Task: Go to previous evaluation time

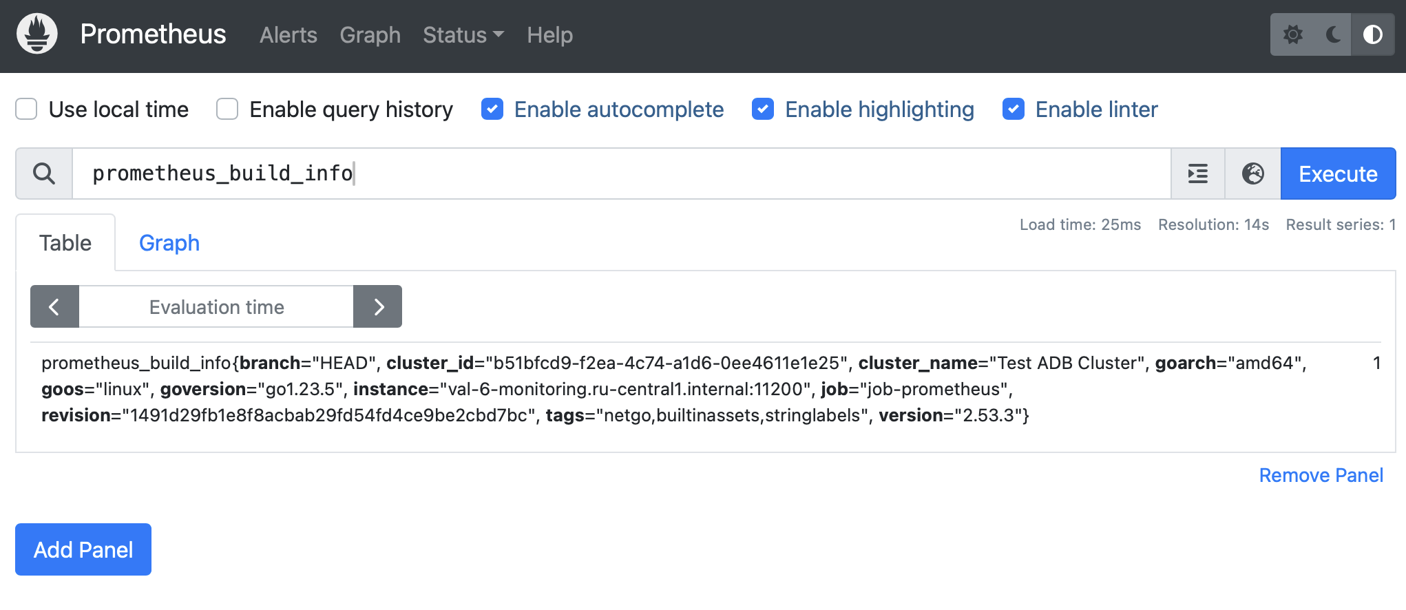Action: [54, 306]
